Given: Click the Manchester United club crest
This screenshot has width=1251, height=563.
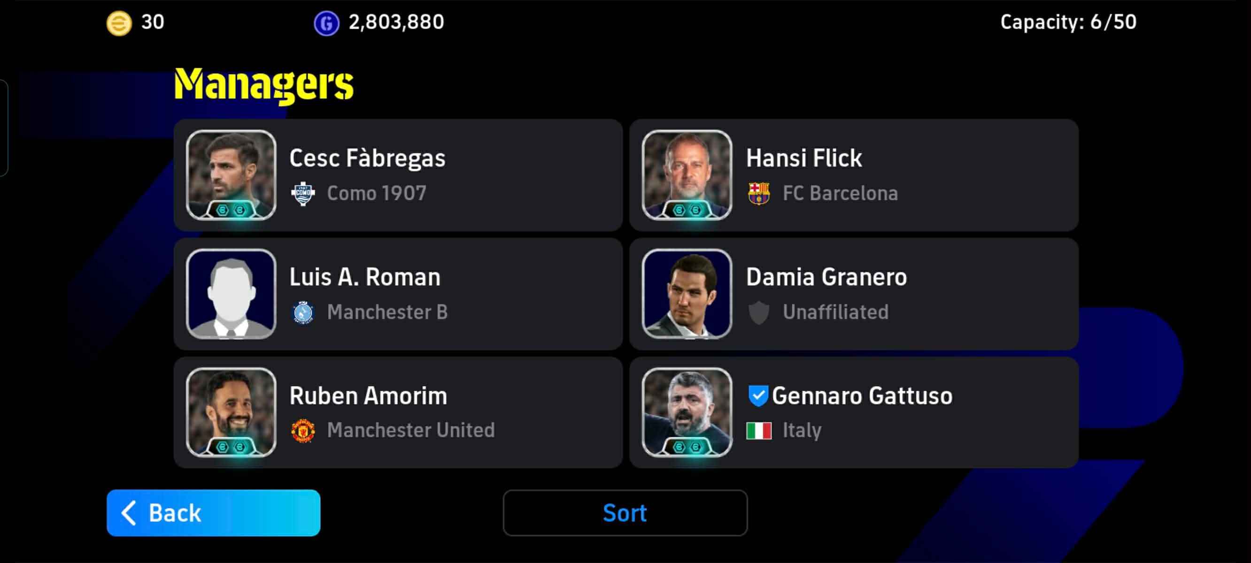Looking at the screenshot, I should 303,431.
